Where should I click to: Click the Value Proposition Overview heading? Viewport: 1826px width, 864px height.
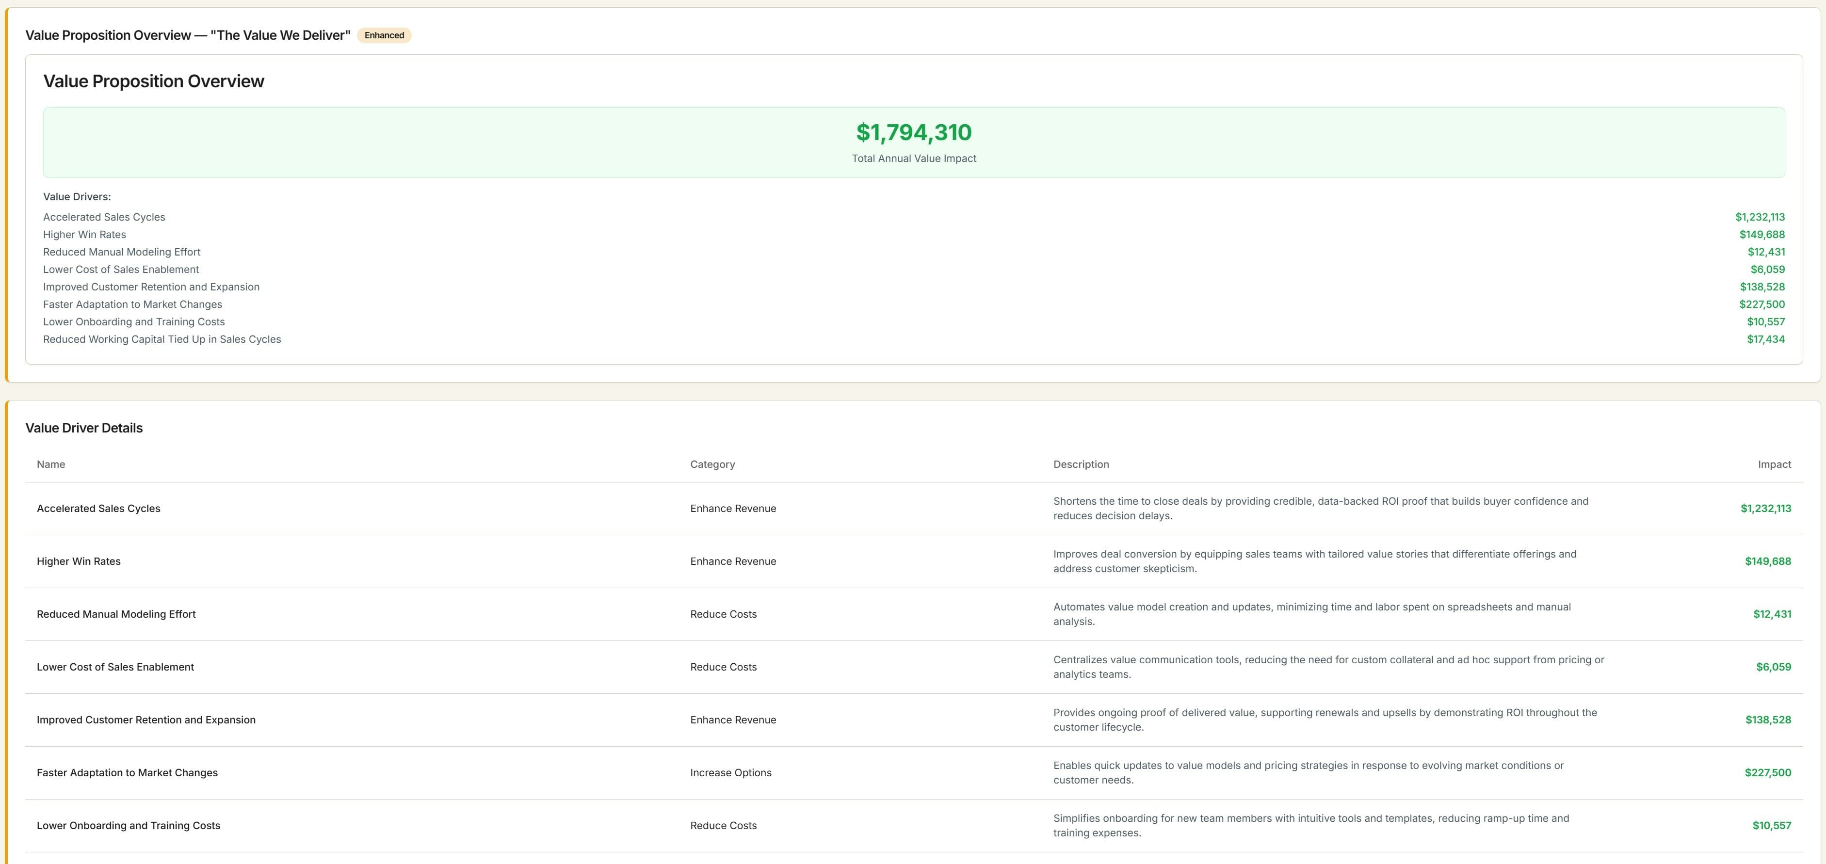154,81
